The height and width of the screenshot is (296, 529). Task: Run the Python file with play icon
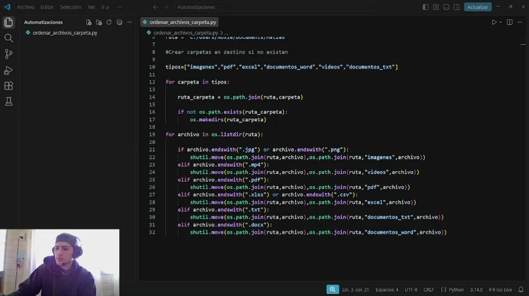click(x=494, y=22)
